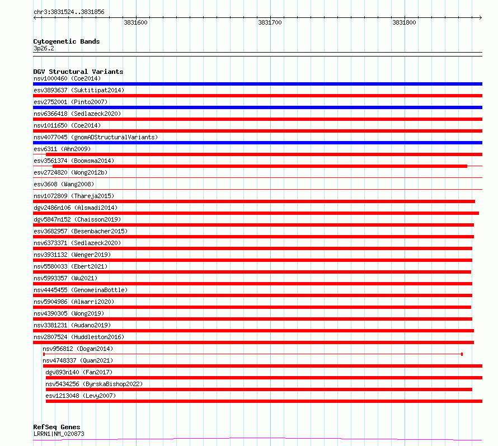Click the red bar under esv1213048 (Levy2007)
Screen dimensions: 498x446
click(x=264, y=401)
